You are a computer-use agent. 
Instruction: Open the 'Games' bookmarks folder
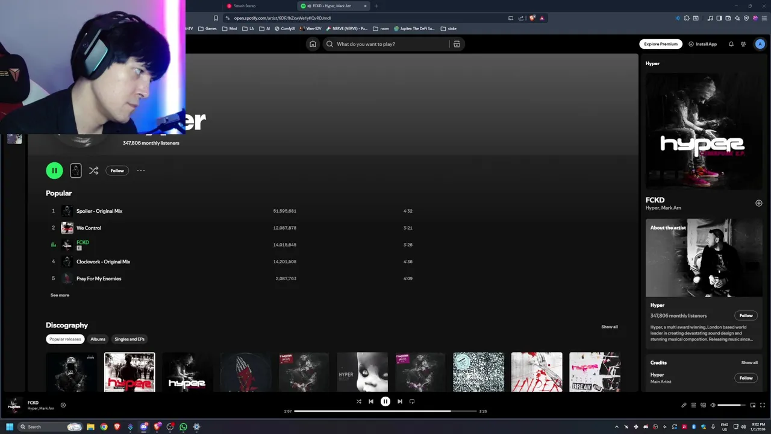[207, 28]
